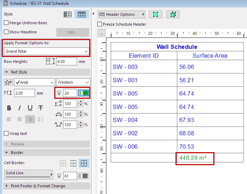Decrease the width factor percentage stepper
Viewport: 247px width, 194px height.
pos(81,116)
